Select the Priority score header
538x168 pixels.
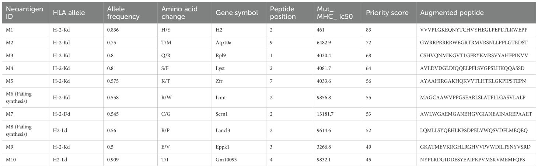coord(387,13)
